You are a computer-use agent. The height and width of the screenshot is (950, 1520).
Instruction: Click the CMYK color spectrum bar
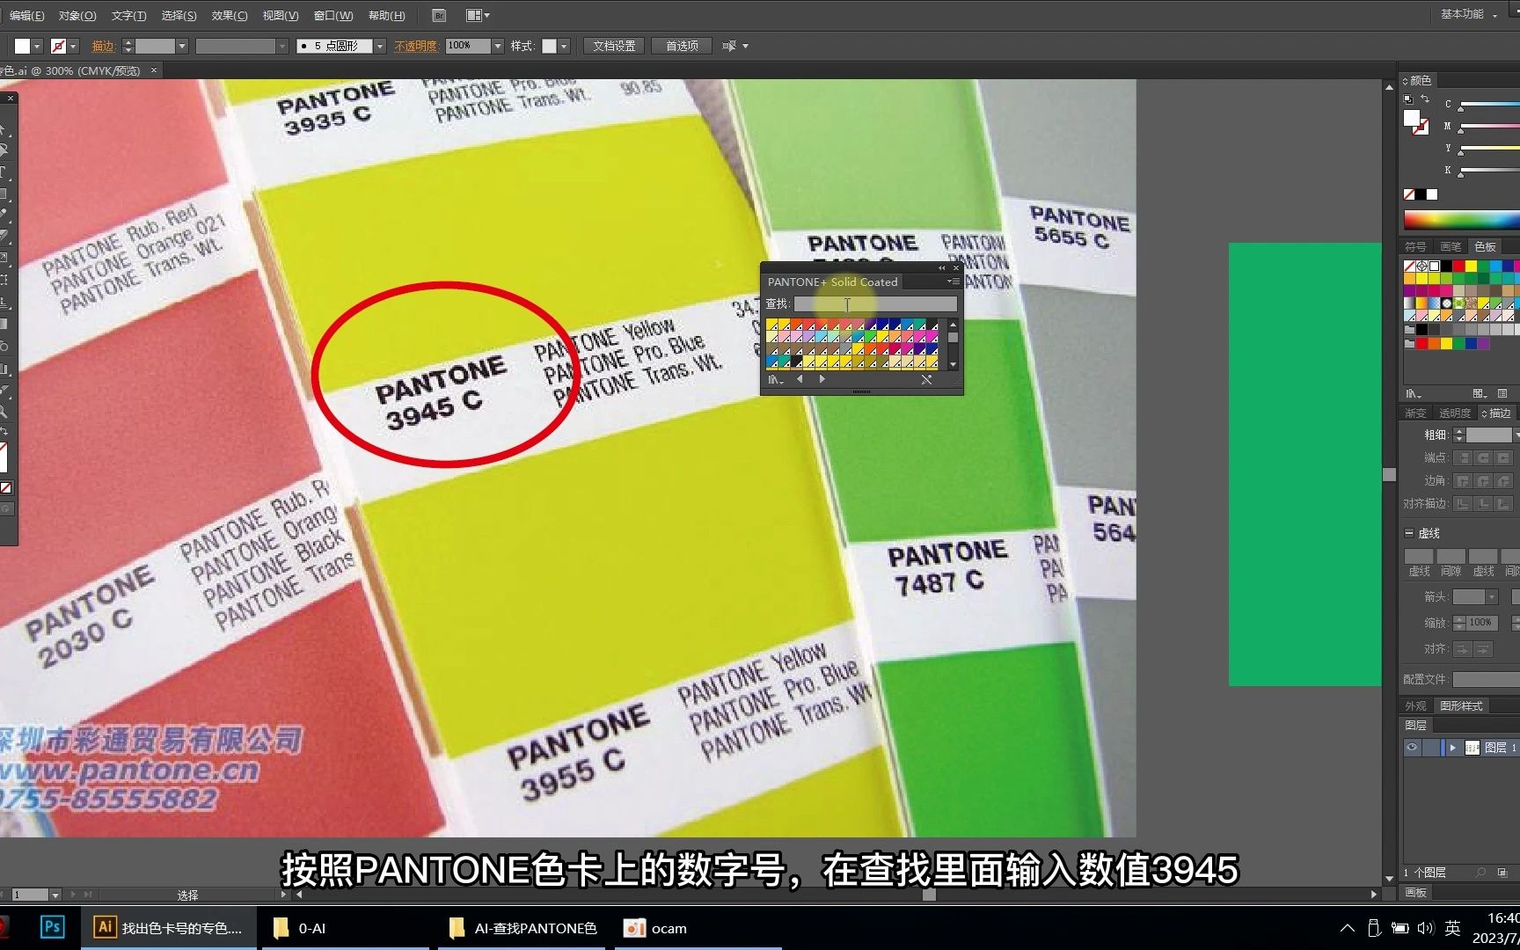click(1461, 220)
